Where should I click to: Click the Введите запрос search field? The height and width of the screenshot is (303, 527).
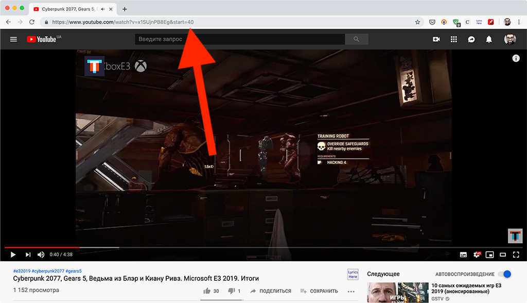240,39
